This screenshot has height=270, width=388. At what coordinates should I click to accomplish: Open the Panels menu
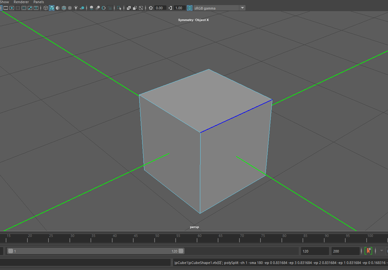[x=39, y=2]
